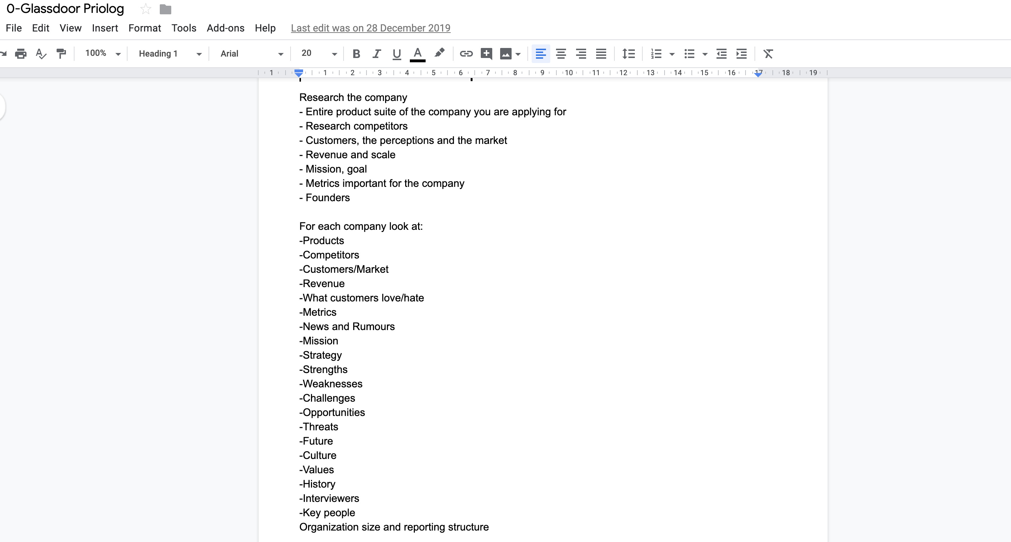Click the line '-Opportunities'
This screenshot has height=542, width=1011.
pyautogui.click(x=332, y=412)
